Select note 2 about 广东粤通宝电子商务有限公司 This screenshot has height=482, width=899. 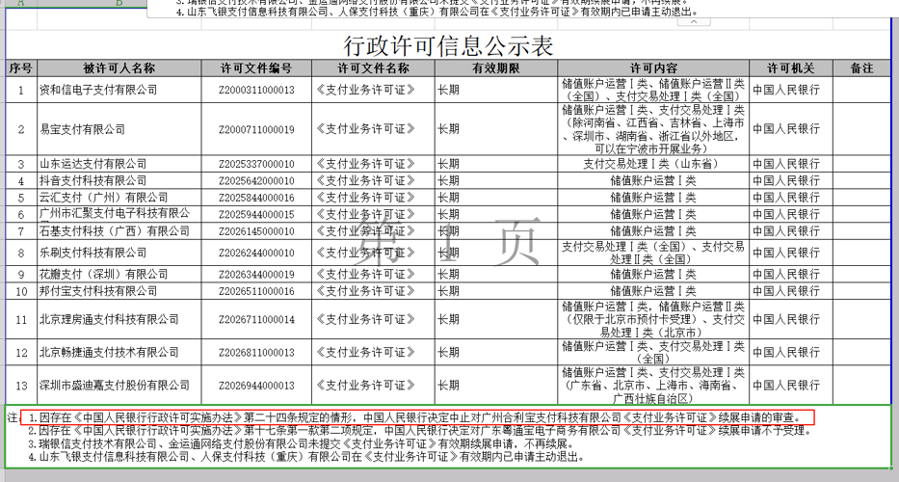[x=421, y=430]
